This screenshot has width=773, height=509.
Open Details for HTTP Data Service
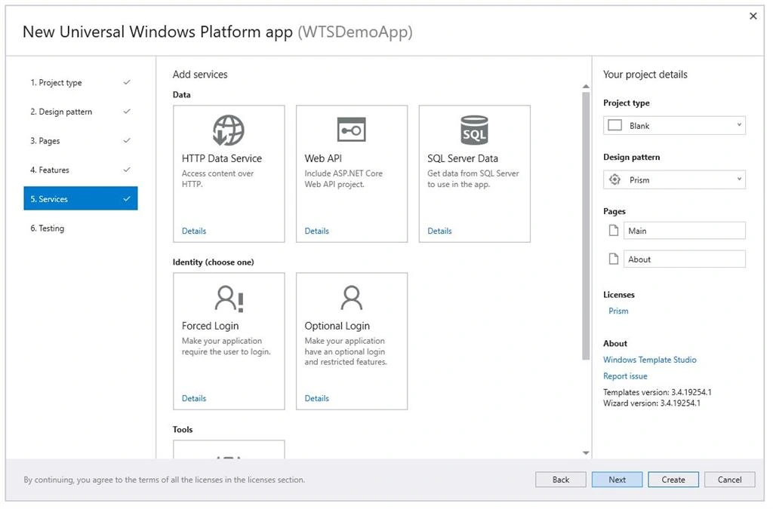pos(194,231)
